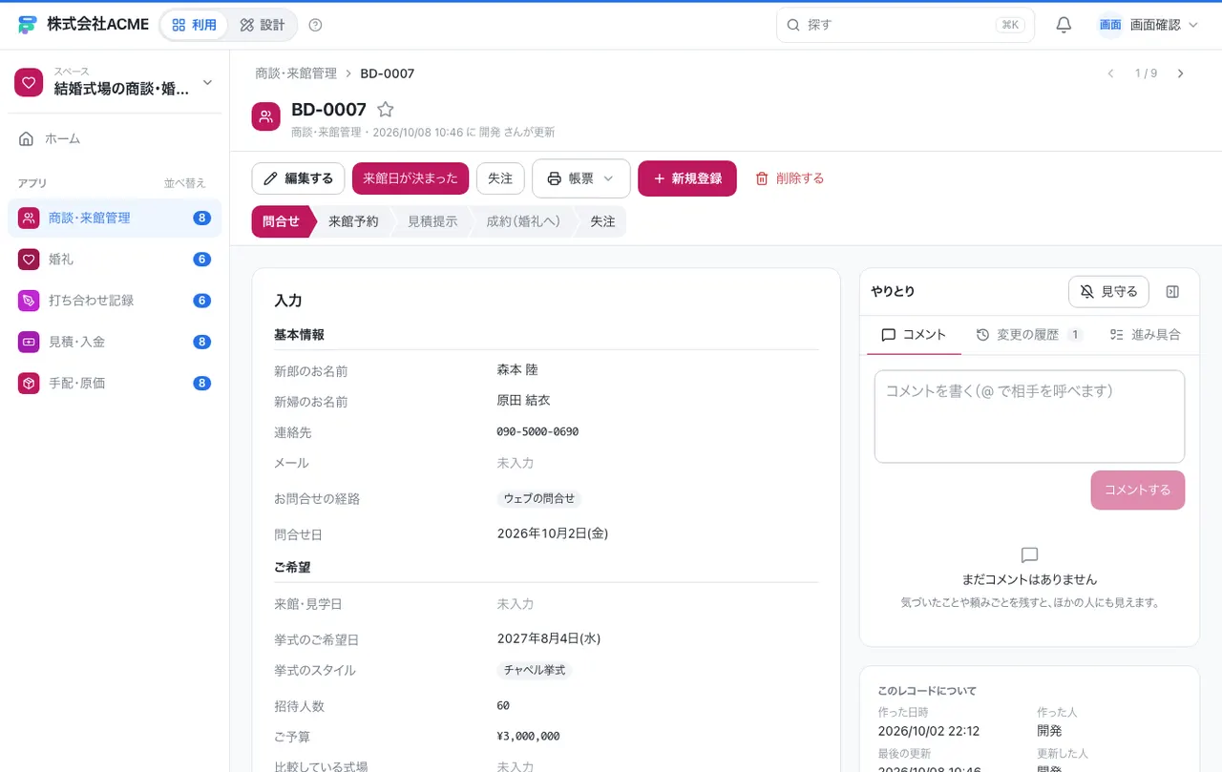This screenshot has height=772, width=1222.
Task: Click the 株式会社ACME logo icon
Action: [x=27, y=25]
